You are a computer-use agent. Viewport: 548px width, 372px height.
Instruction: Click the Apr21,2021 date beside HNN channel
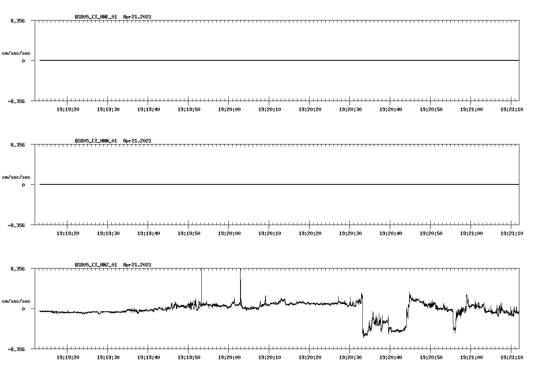tap(137, 141)
